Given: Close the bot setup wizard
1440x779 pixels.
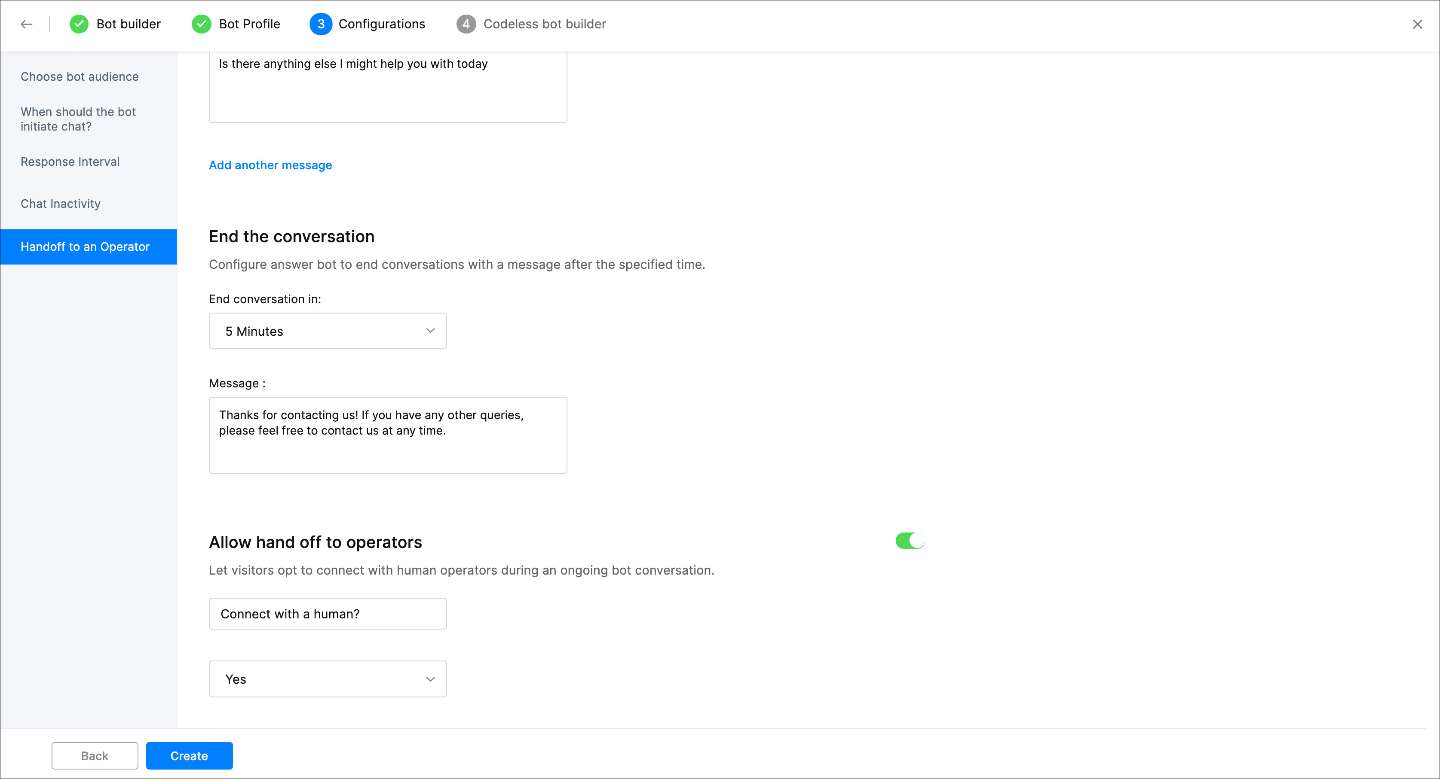Looking at the screenshot, I should pos(1417,24).
